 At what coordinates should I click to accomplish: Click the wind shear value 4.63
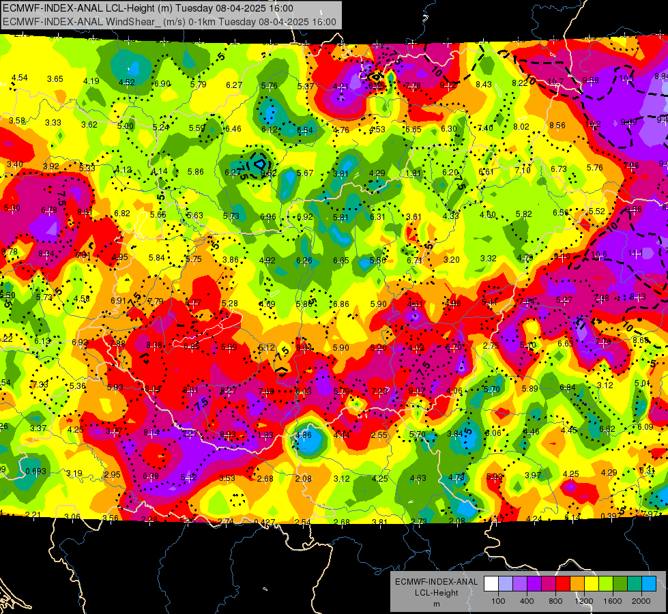(x=418, y=478)
